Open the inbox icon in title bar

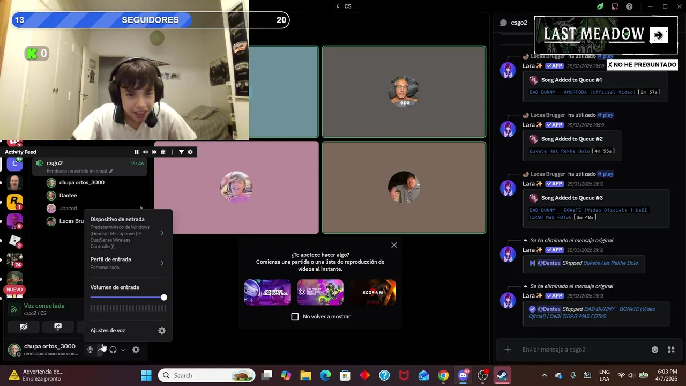615,6
